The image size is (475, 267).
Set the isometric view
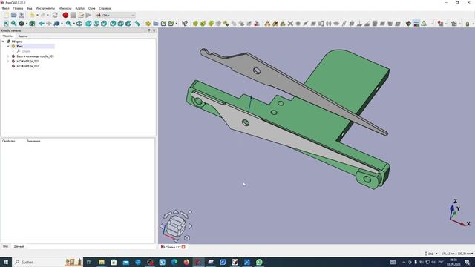[79, 24]
